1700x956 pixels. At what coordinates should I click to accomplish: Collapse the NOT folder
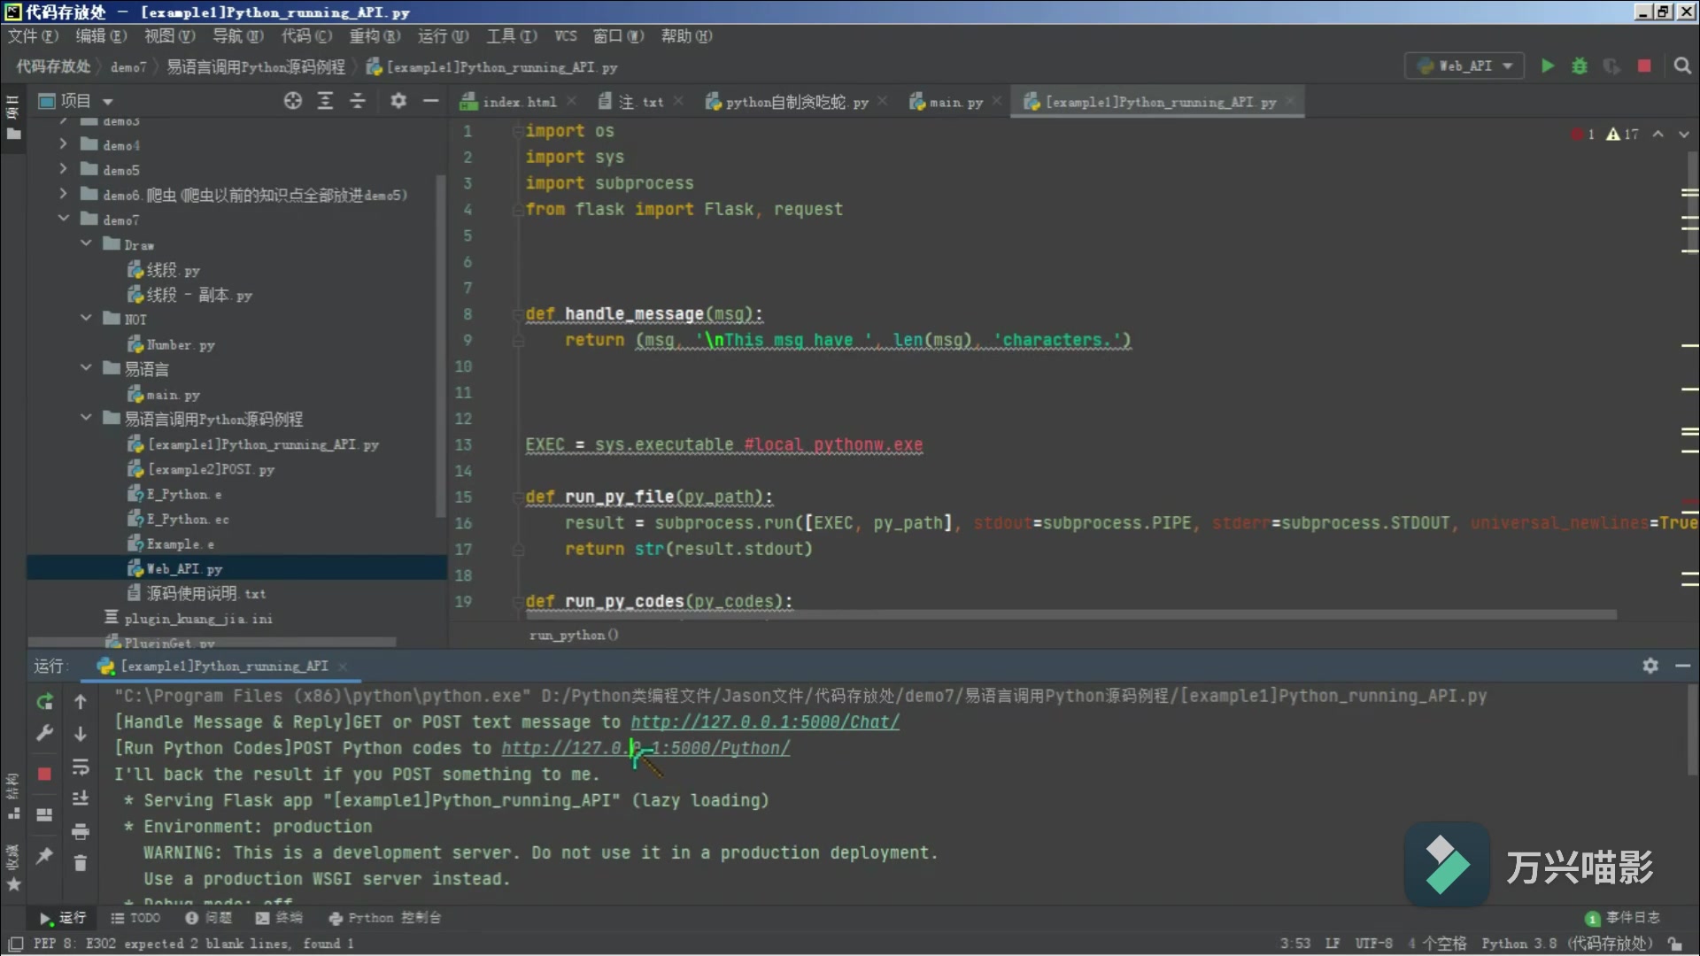(x=86, y=318)
